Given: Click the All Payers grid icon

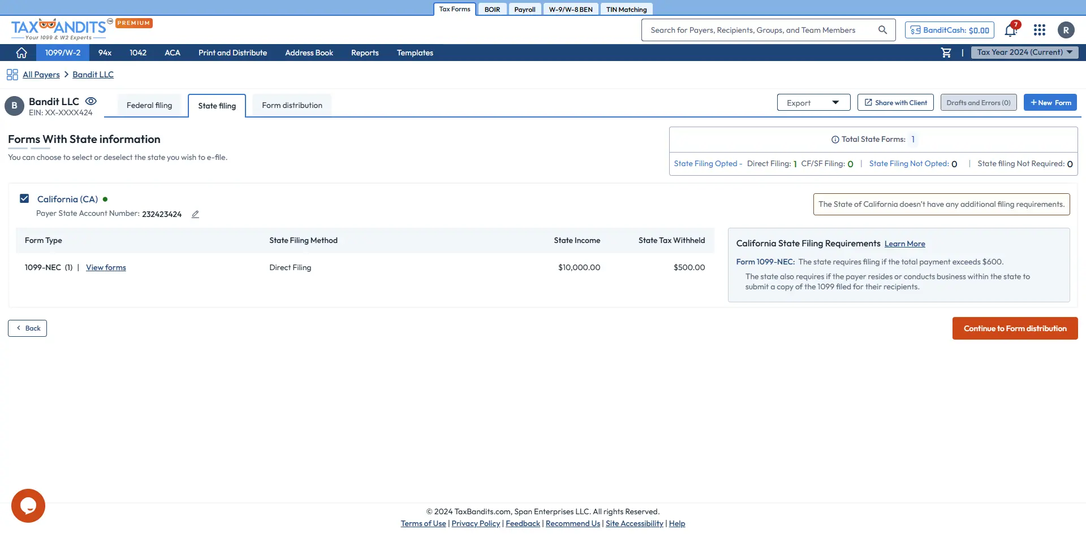Looking at the screenshot, I should (x=12, y=75).
